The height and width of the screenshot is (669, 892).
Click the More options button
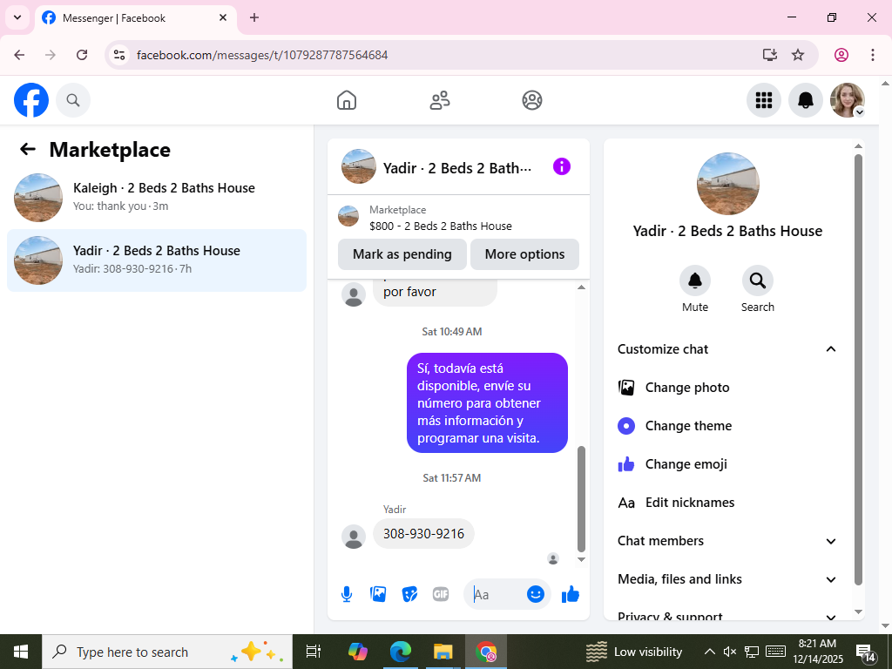524,254
